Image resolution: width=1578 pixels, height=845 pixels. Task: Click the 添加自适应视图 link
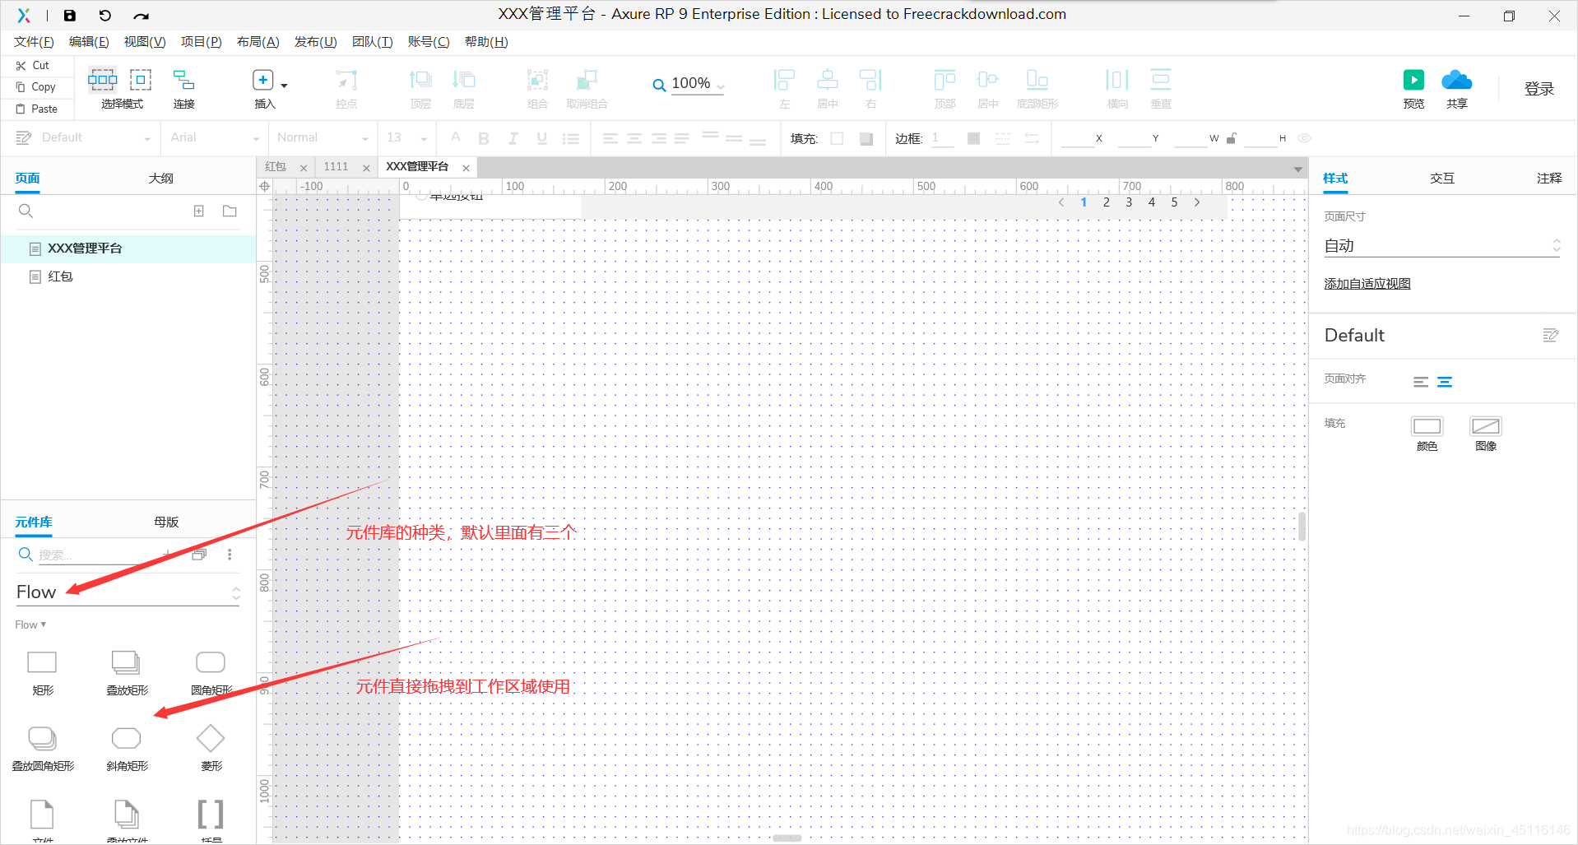pyautogui.click(x=1367, y=284)
